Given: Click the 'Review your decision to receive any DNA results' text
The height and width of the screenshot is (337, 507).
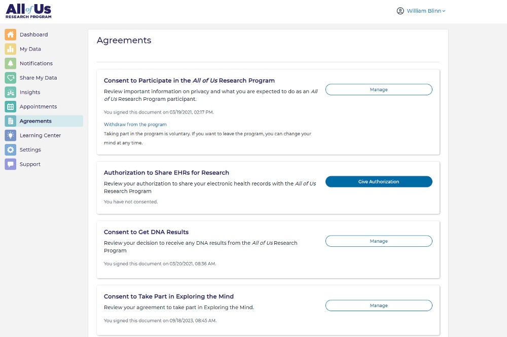Looking at the screenshot, I should click(x=200, y=246).
